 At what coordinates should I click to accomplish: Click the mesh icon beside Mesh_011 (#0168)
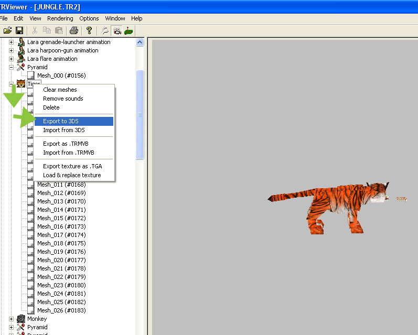pos(31,185)
